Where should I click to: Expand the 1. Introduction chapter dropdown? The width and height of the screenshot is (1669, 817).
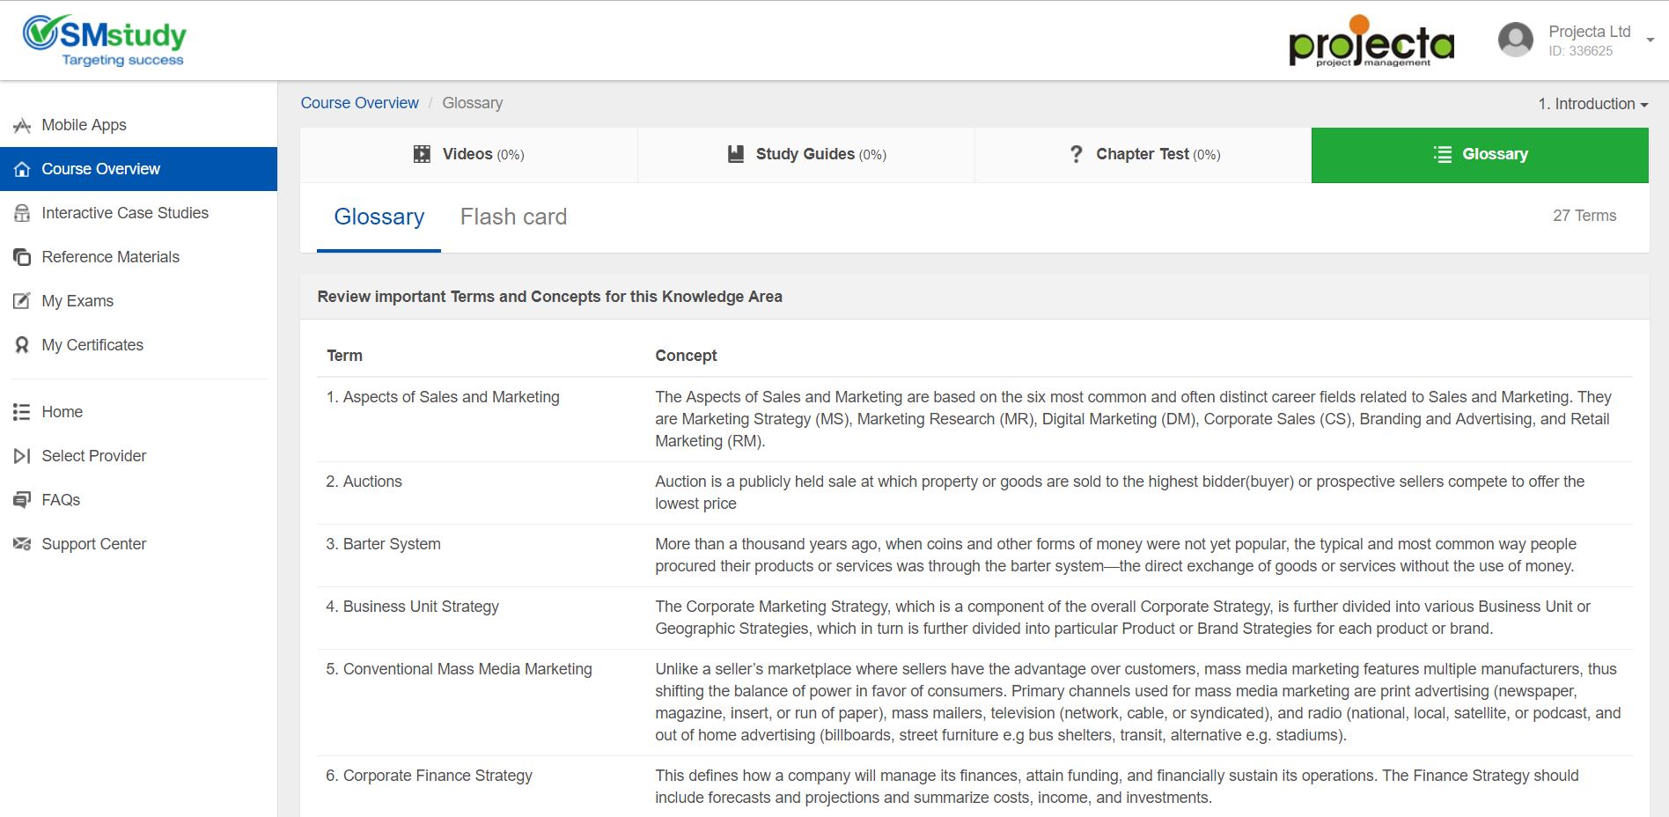[x=1592, y=104]
